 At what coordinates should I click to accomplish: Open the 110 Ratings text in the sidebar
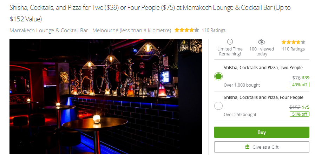point(293,49)
